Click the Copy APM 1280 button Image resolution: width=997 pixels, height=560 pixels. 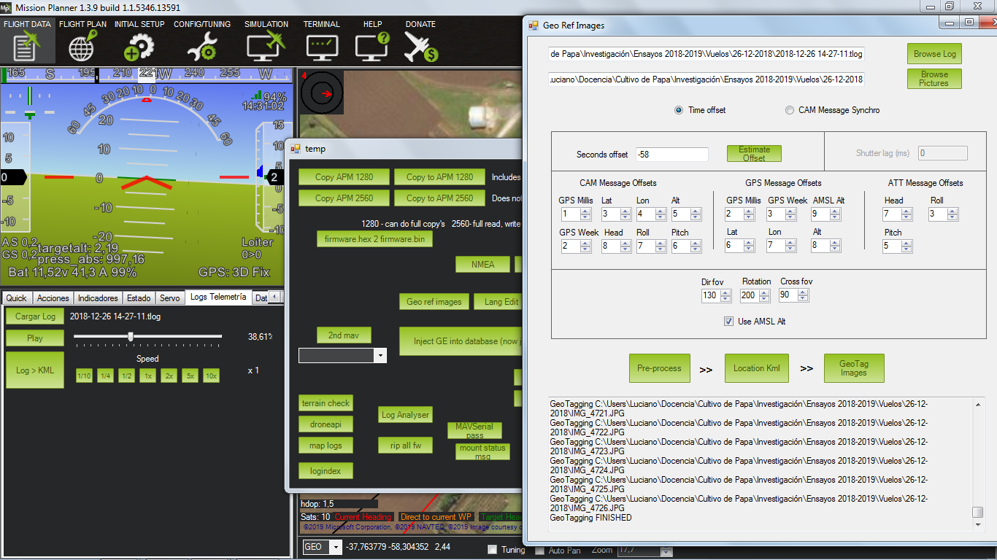[344, 177]
